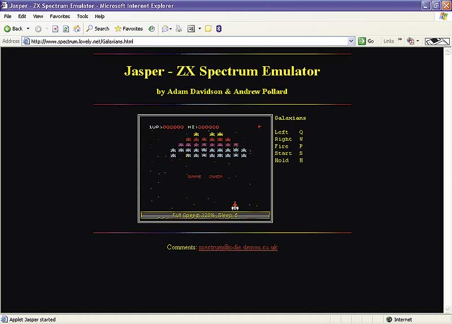Click the Jasper - ZX Spectrum Emulator heading
The height and width of the screenshot is (324, 452).
pyautogui.click(x=222, y=71)
